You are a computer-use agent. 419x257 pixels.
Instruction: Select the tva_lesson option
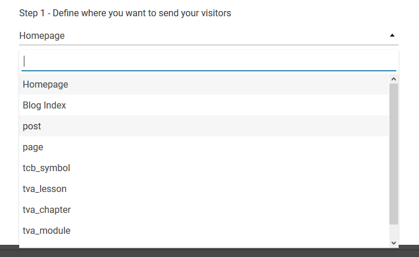coord(45,189)
